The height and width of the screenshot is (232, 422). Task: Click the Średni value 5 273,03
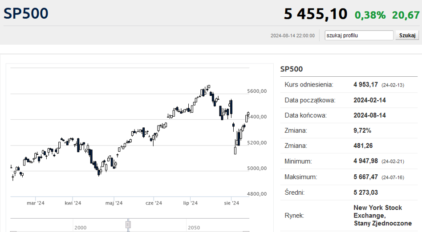[365, 193]
